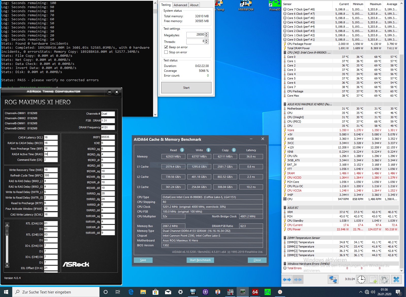Click tREFI value field
Image resolution: width=406 pixels, height=297 pixels.
click(108, 137)
